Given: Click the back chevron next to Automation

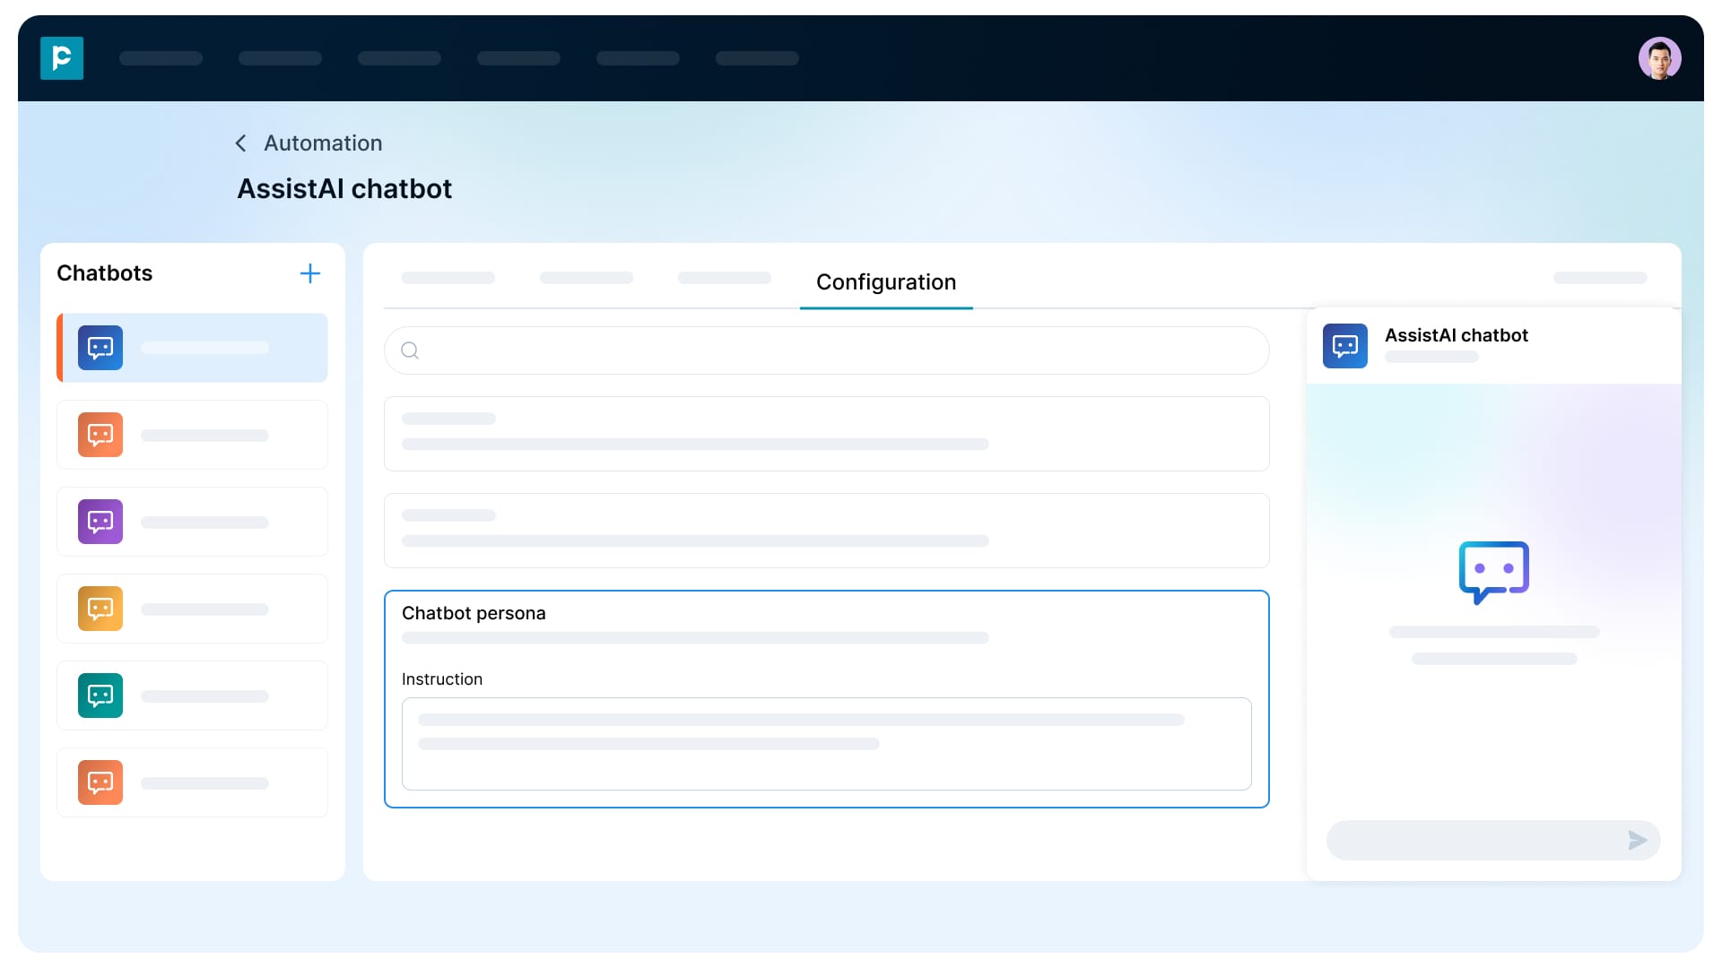Looking at the screenshot, I should (x=240, y=143).
